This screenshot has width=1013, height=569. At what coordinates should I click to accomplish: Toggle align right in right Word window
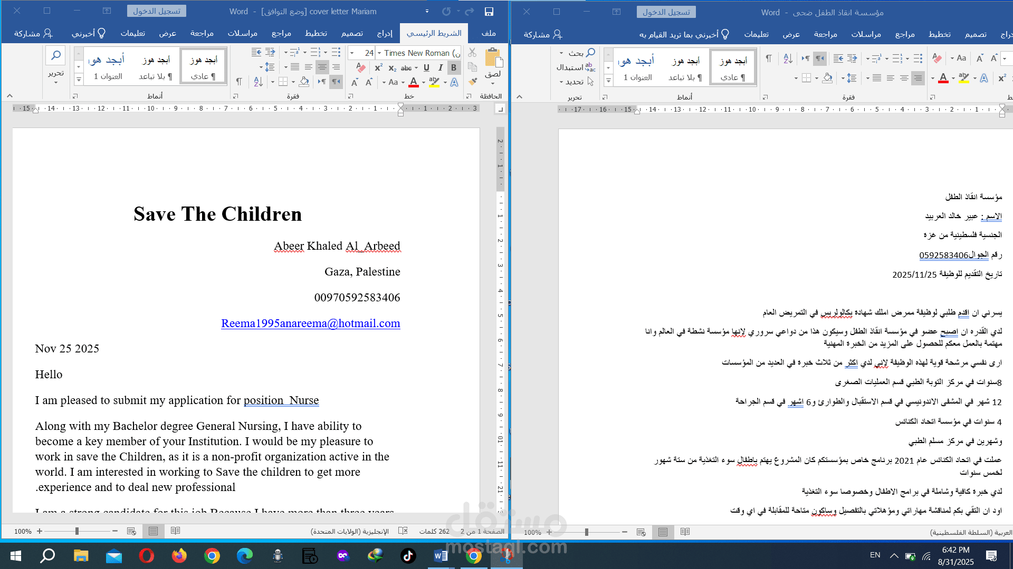pyautogui.click(x=918, y=78)
